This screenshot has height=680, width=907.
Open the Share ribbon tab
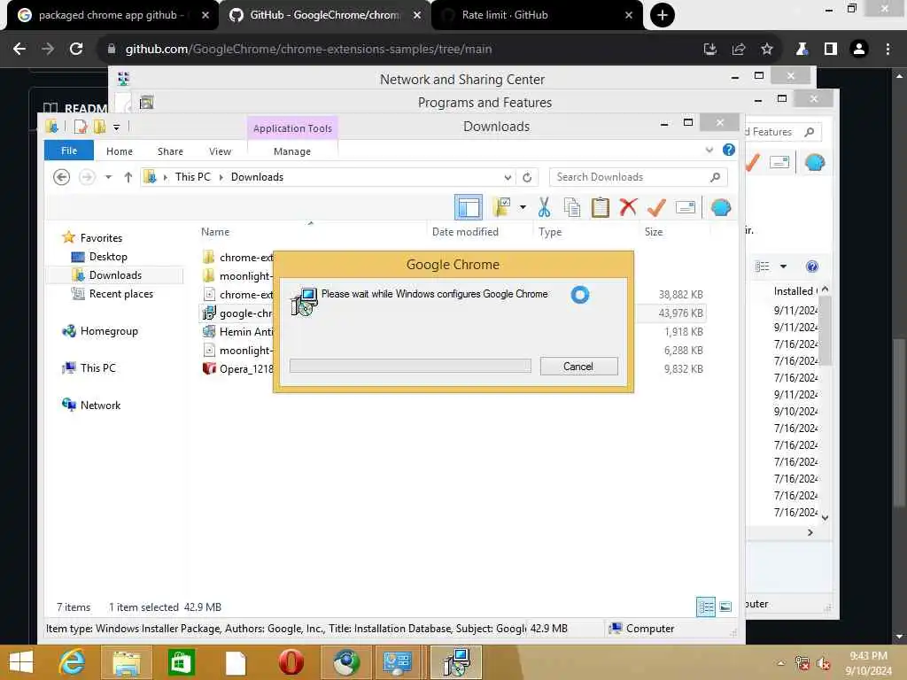point(170,151)
